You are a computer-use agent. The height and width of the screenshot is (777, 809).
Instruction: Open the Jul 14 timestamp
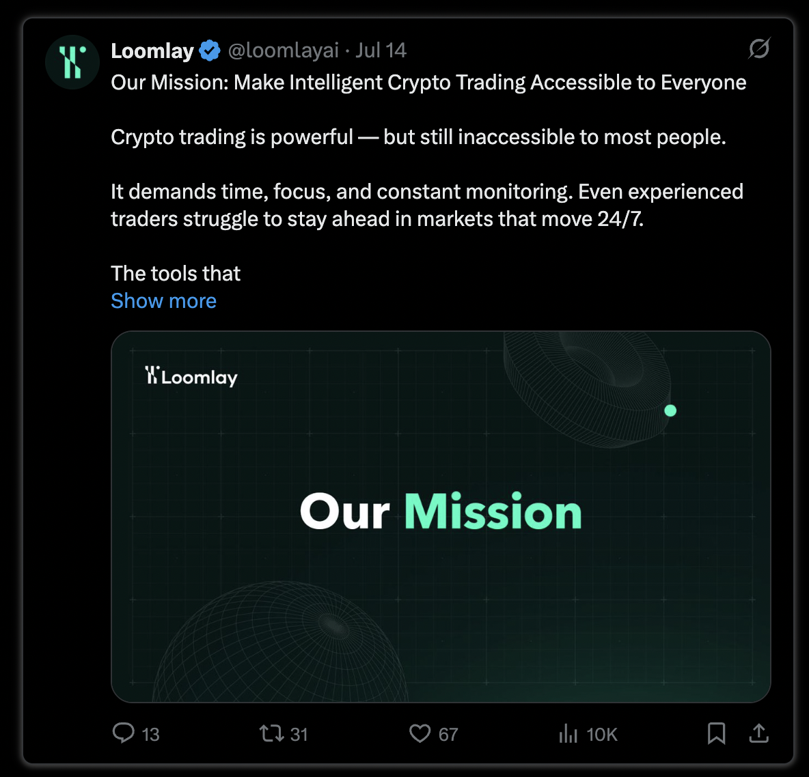381,51
